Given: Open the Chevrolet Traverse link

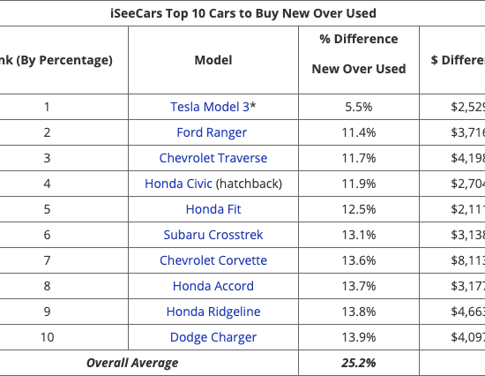Looking at the screenshot, I should point(213,158).
